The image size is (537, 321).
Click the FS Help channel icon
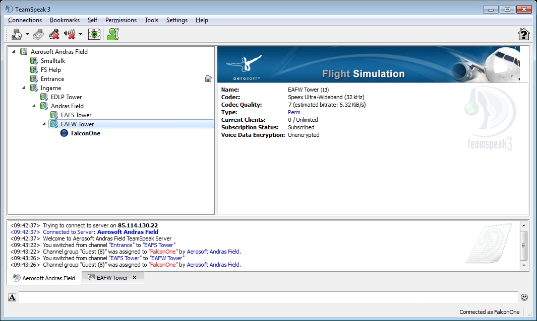[x=34, y=70]
